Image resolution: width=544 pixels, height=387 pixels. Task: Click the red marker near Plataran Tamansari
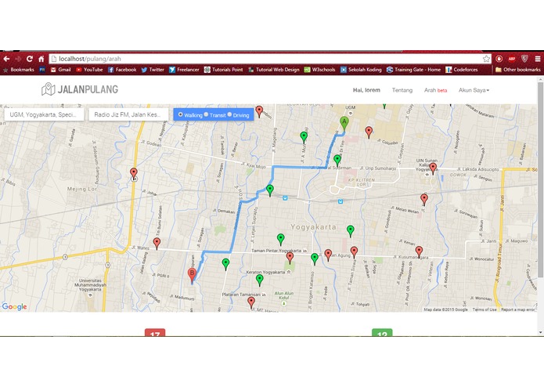point(251,302)
